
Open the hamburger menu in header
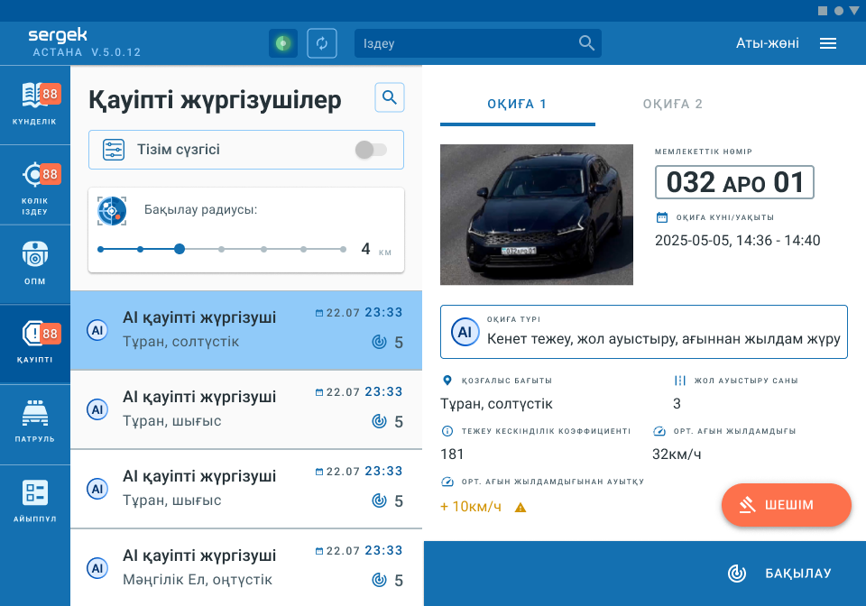point(828,43)
